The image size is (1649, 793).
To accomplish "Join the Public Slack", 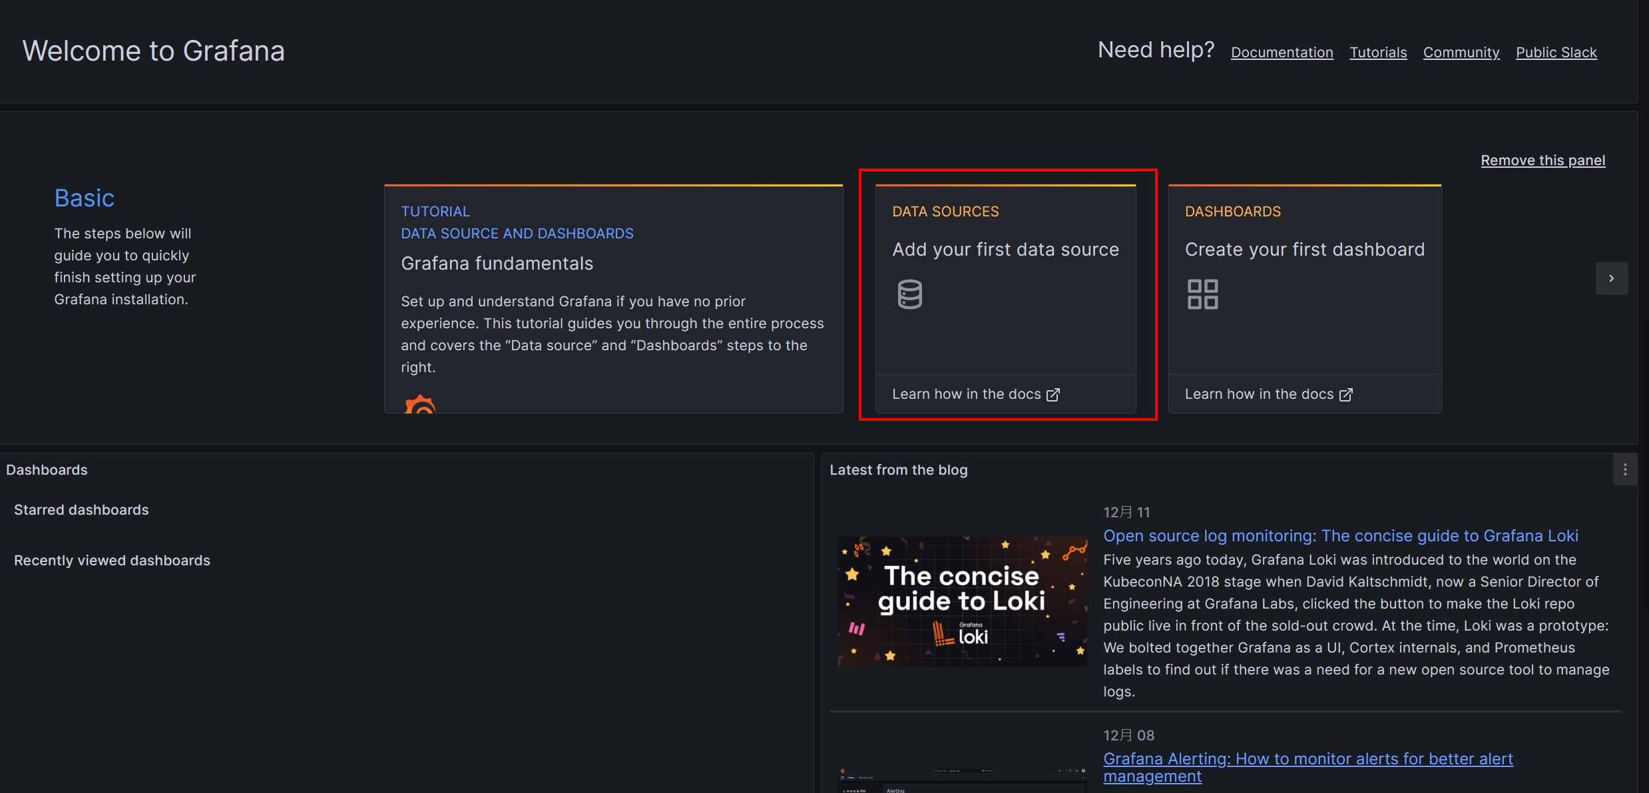I will 1556,52.
